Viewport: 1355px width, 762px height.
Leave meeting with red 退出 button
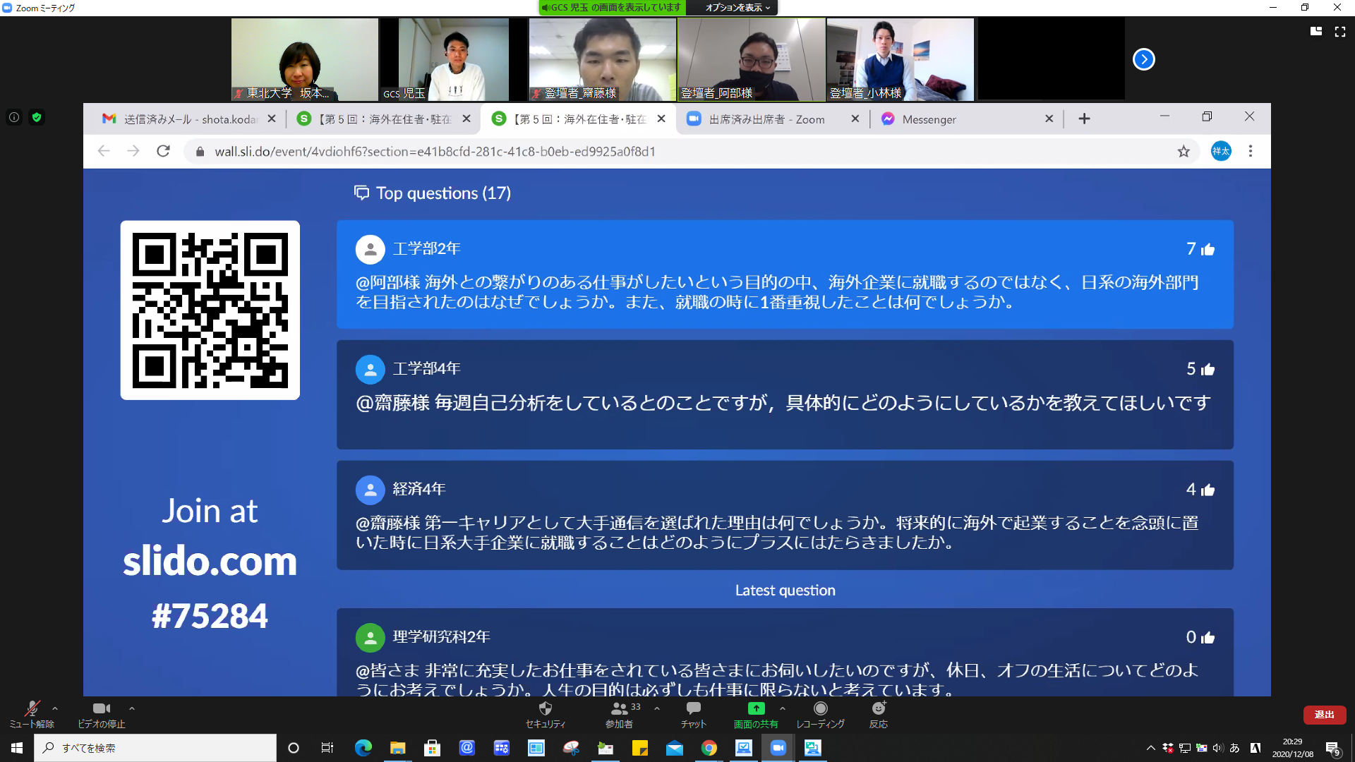[x=1325, y=715]
